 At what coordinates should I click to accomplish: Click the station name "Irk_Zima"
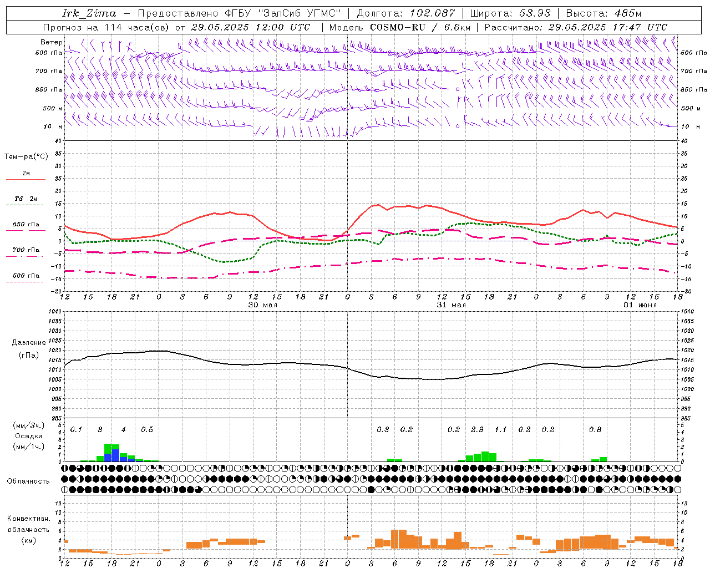click(x=89, y=13)
